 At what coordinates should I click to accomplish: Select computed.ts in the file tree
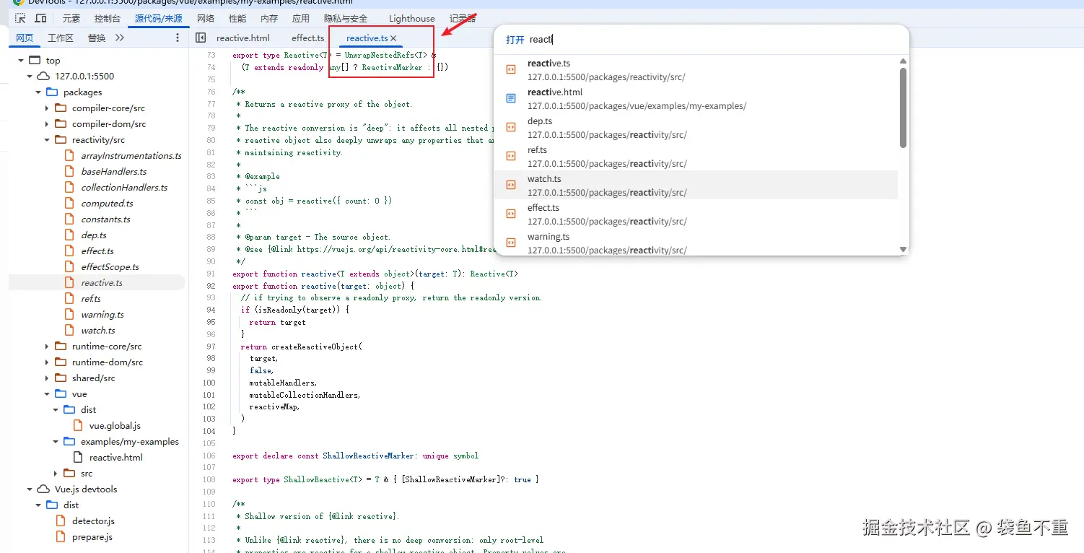coord(107,204)
